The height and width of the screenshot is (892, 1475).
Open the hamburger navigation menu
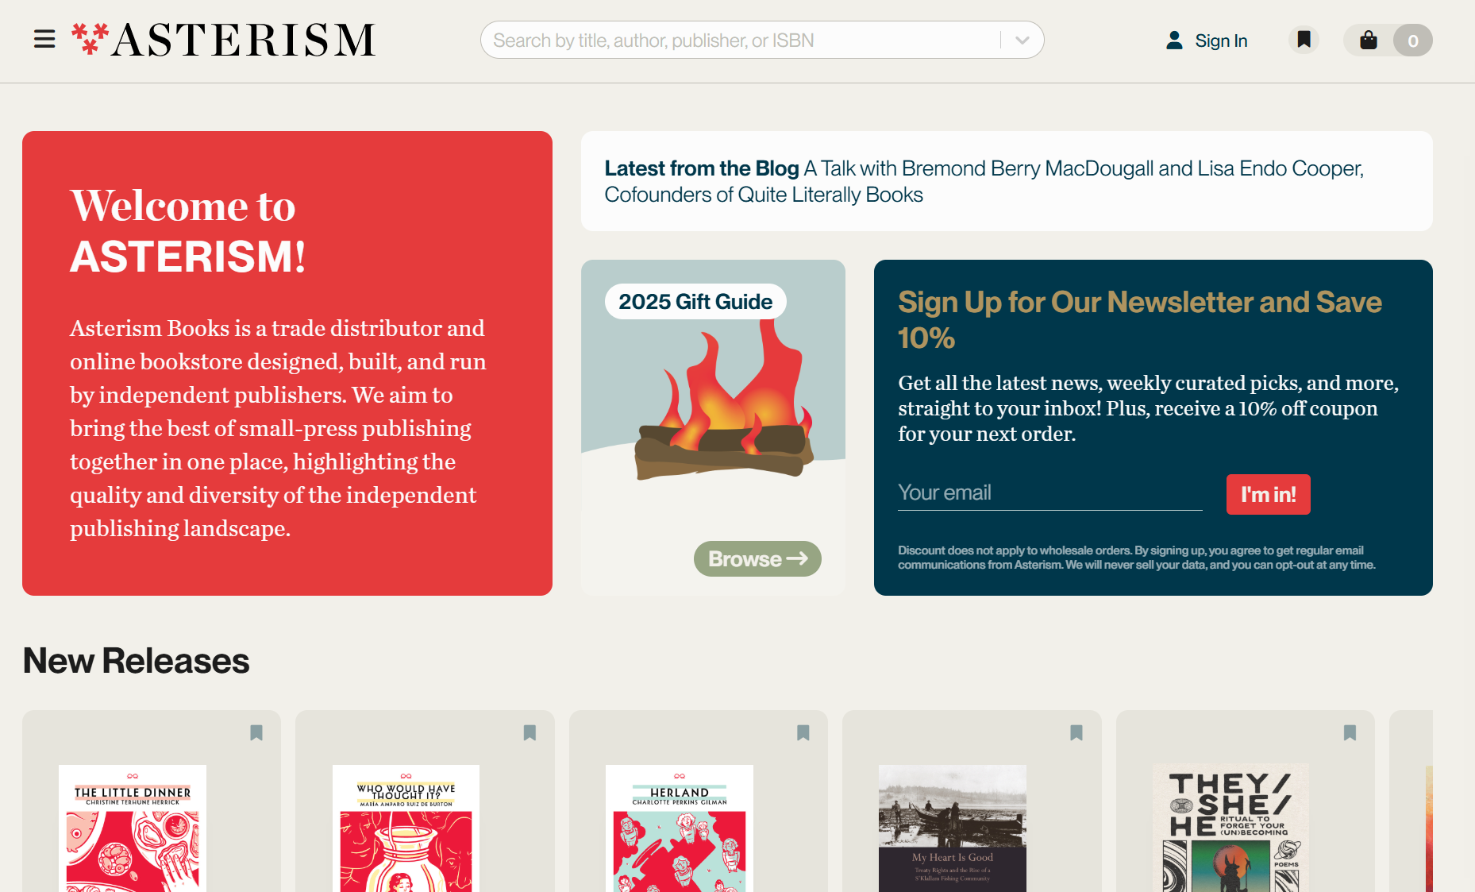(44, 40)
